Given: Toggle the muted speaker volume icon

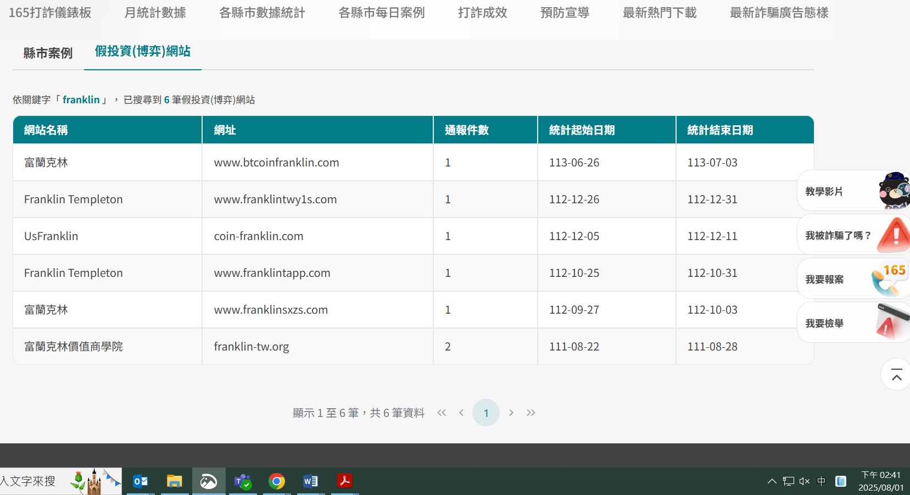Looking at the screenshot, I should tap(805, 482).
